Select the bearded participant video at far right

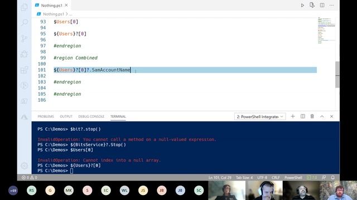pos(338,191)
